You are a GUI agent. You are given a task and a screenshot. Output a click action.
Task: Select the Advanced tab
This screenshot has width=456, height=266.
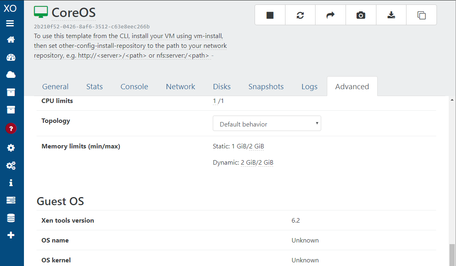pos(352,86)
